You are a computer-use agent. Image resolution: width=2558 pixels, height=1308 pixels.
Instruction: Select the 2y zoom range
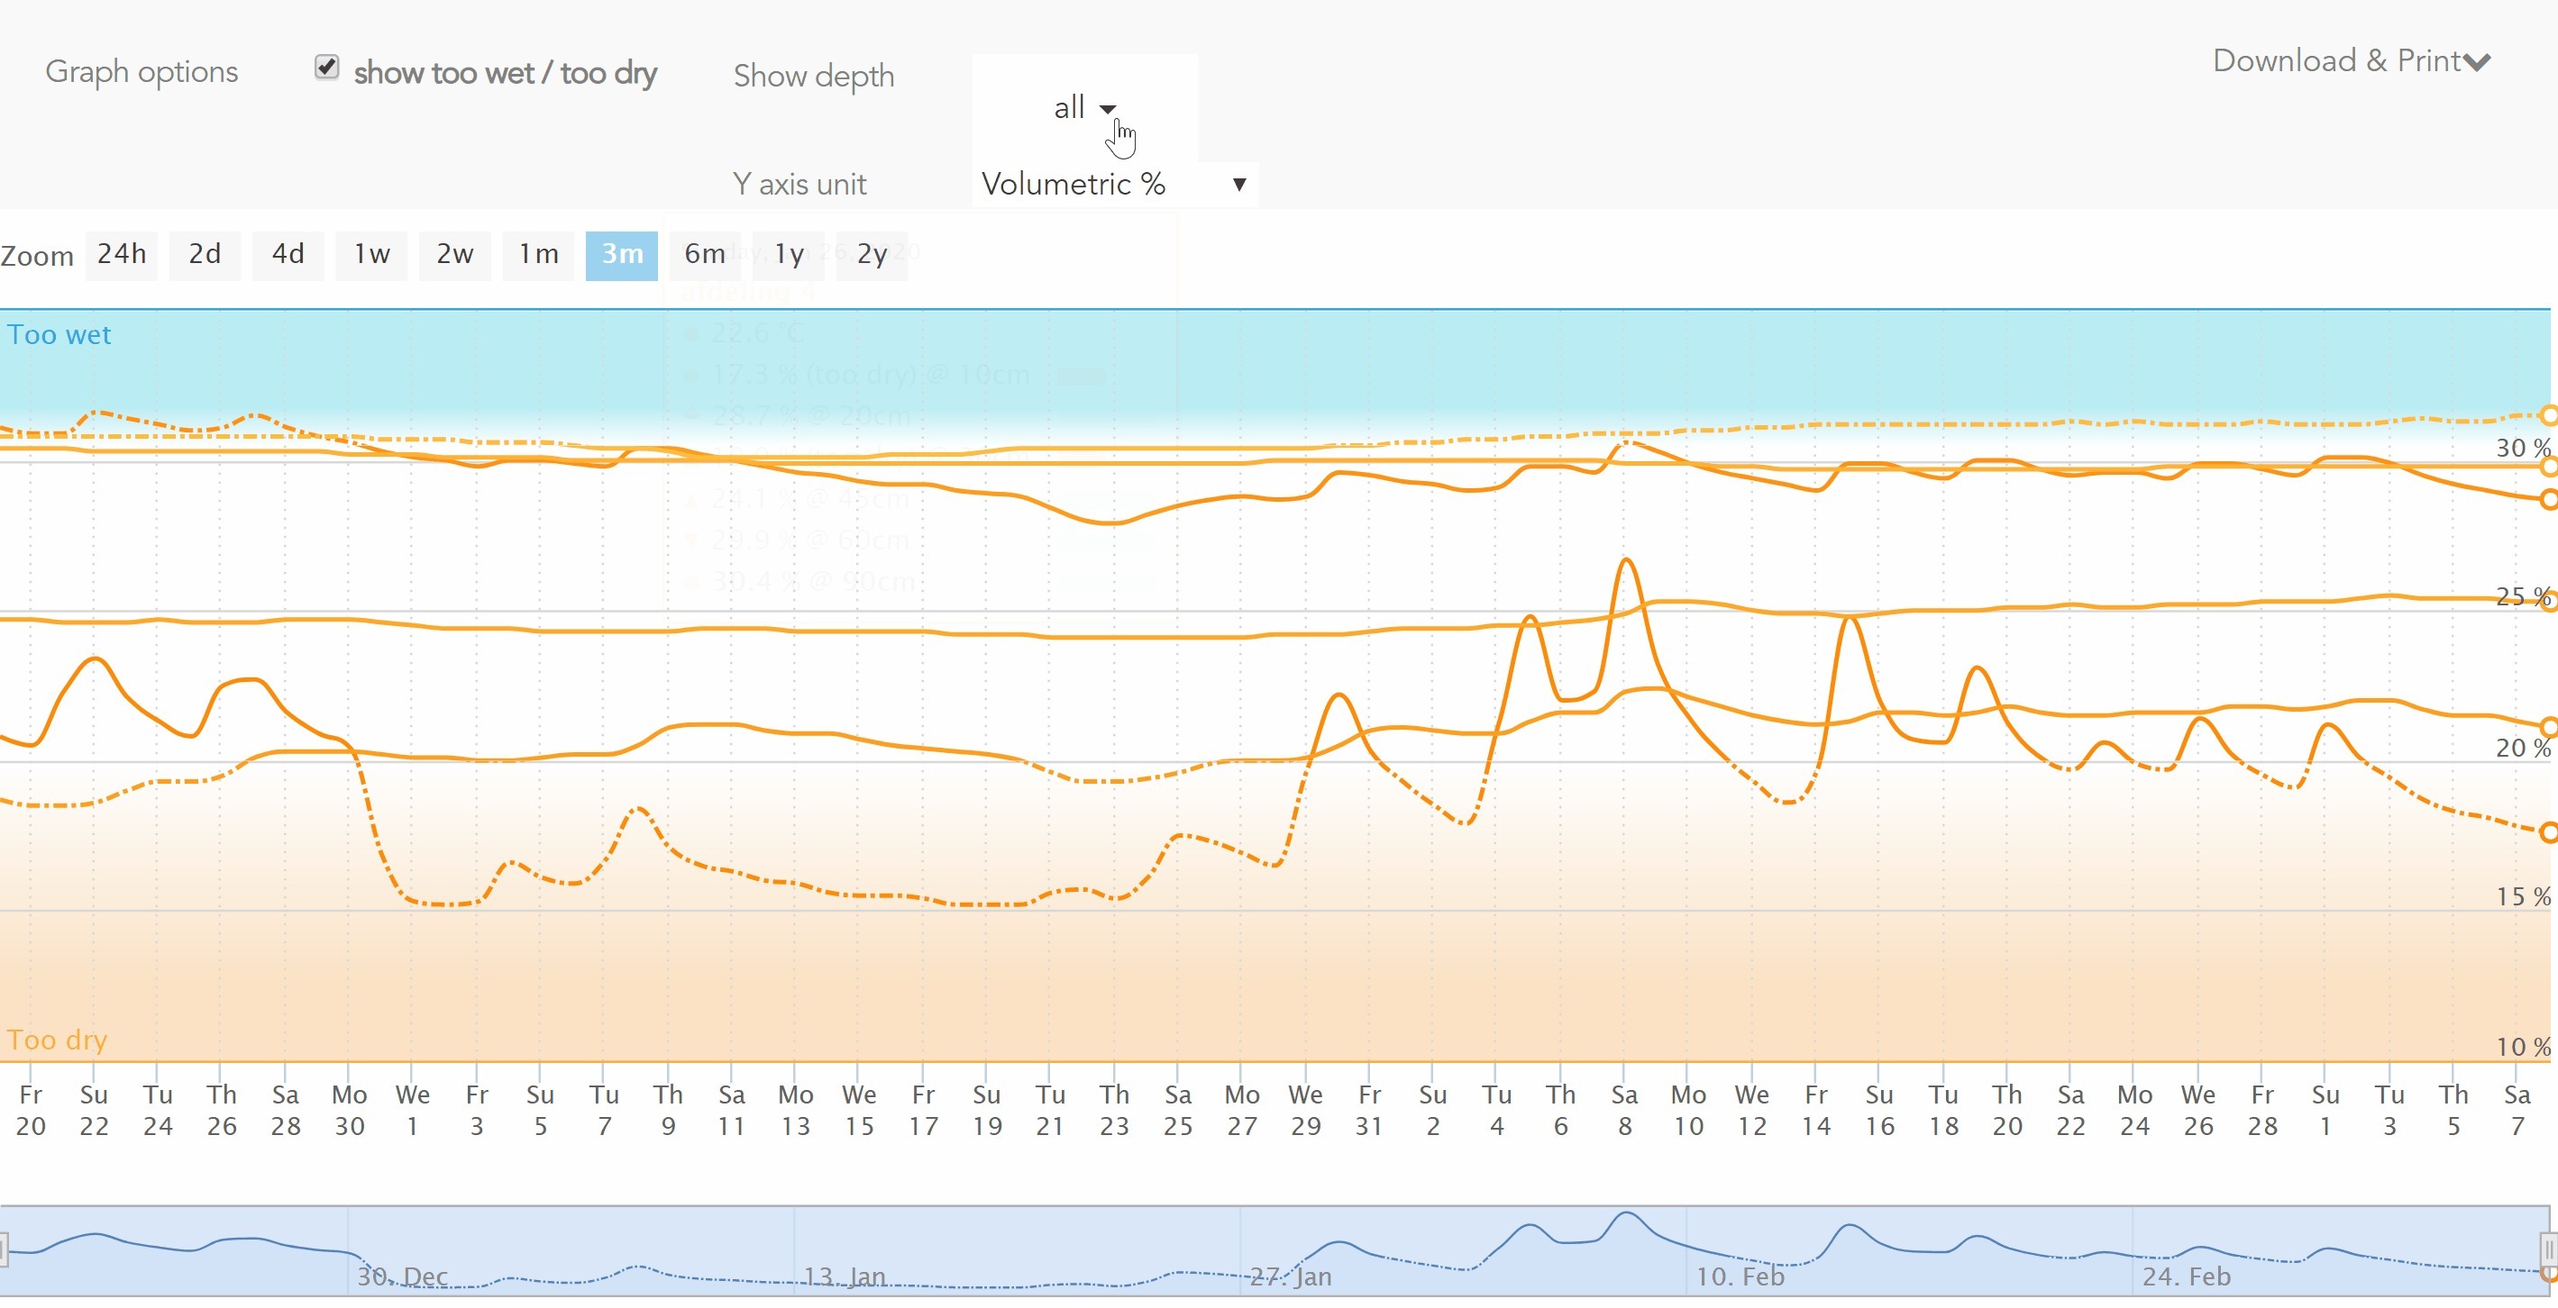coord(871,255)
